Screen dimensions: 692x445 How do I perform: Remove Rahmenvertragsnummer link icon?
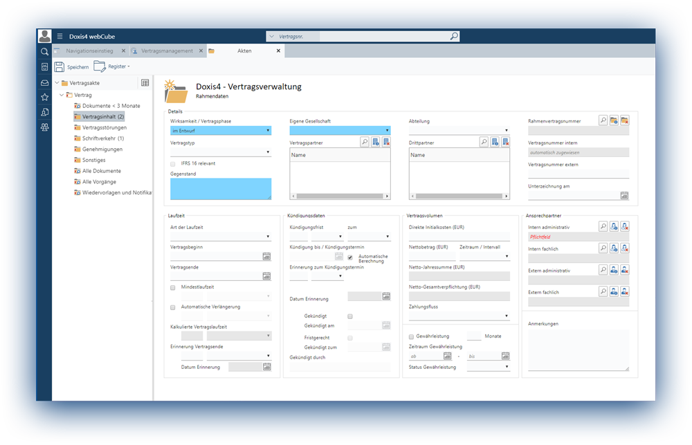tap(624, 120)
